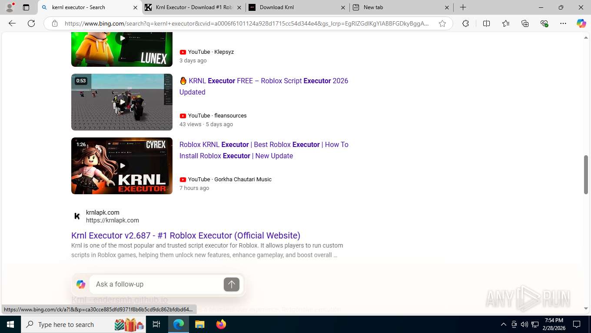Click the Copilot logo in follow-up bar
The height and width of the screenshot is (333, 591).
[x=81, y=284]
